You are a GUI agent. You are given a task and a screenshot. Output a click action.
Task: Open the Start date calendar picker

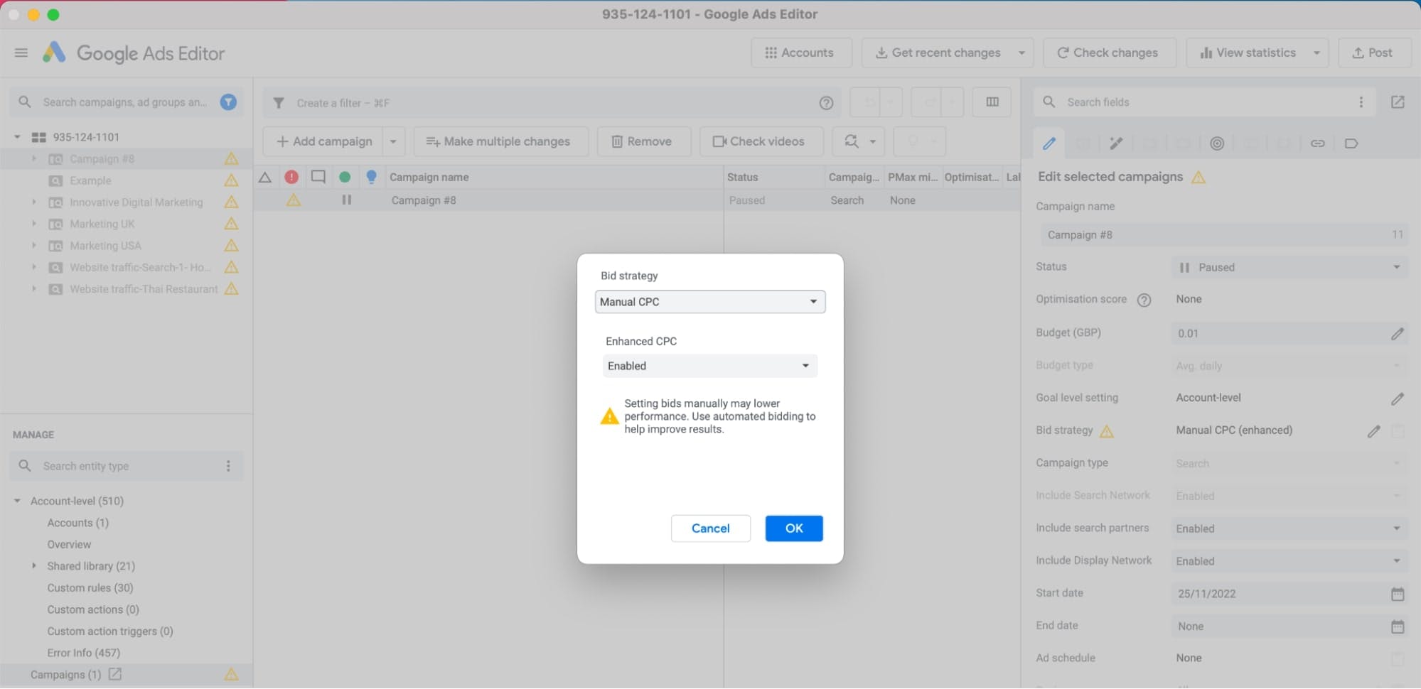[1398, 593]
